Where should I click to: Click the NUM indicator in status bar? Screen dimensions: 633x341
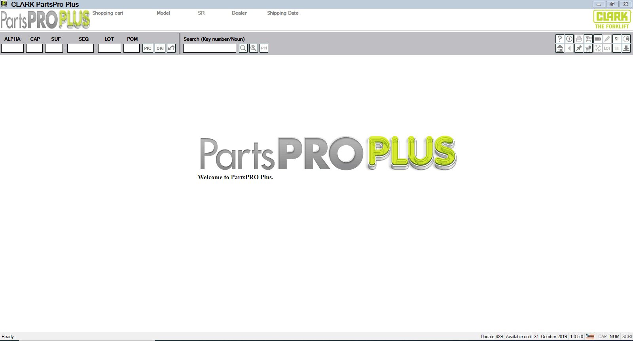point(614,337)
